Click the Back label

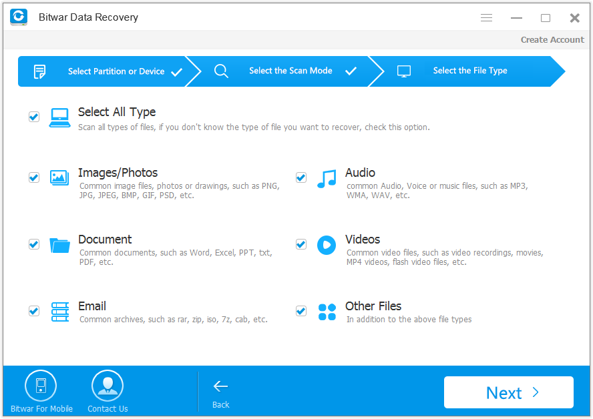click(x=221, y=404)
